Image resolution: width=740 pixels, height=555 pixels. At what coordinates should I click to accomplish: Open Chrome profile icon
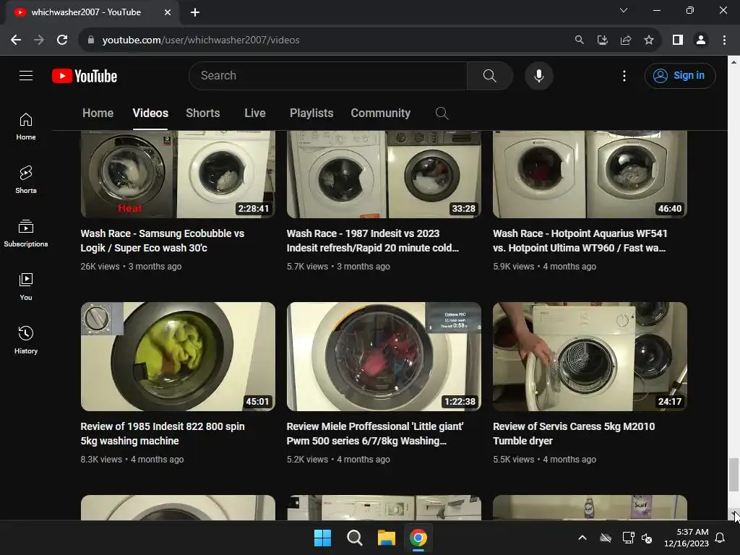[700, 40]
